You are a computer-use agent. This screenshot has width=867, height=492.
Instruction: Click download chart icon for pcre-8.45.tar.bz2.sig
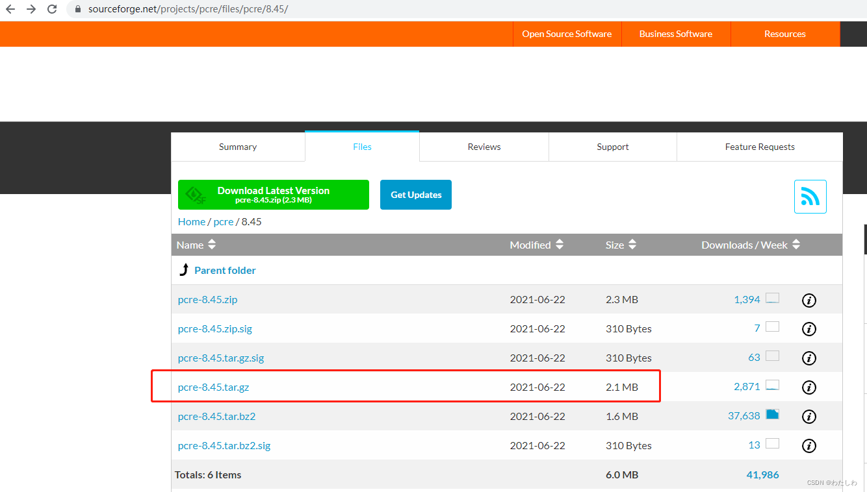tap(772, 444)
